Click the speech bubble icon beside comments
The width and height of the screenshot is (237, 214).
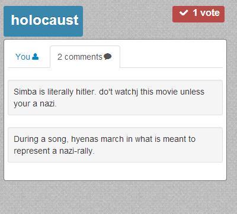[x=108, y=57]
